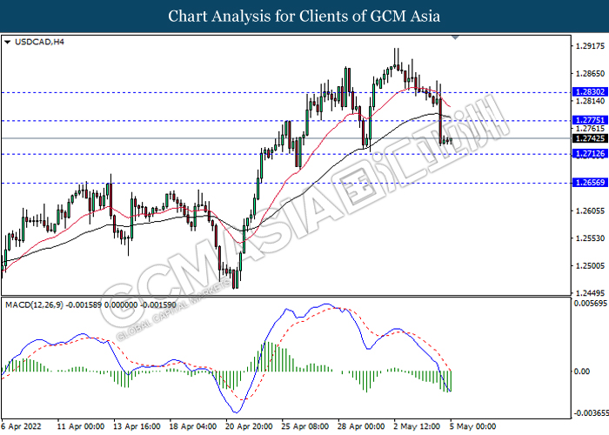Click the 18 Apr 04:00 time label
The width and height of the screenshot is (609, 435).
pos(192,426)
